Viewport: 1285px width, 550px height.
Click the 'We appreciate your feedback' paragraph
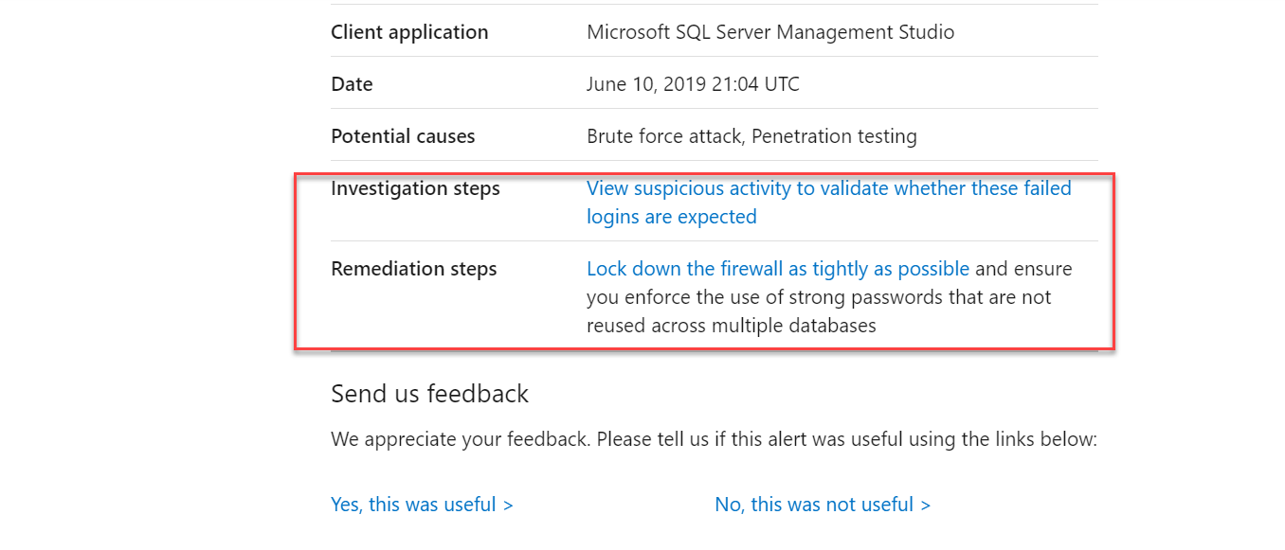click(713, 439)
